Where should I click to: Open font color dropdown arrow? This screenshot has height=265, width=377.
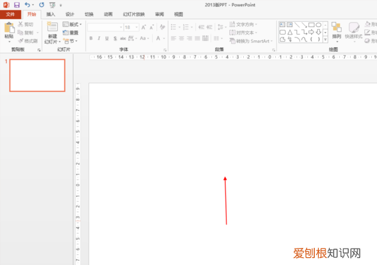[164, 38]
